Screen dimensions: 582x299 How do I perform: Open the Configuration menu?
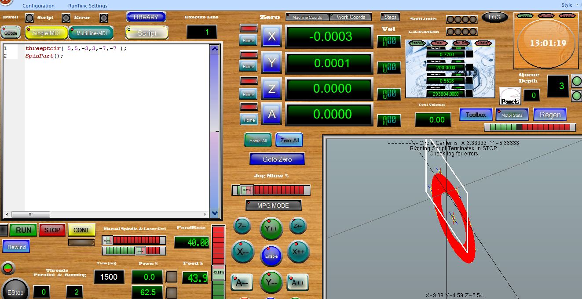39,6
